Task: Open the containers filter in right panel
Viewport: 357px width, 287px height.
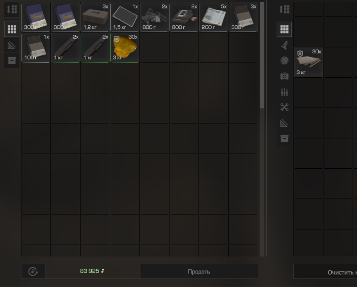Action: 284,138
